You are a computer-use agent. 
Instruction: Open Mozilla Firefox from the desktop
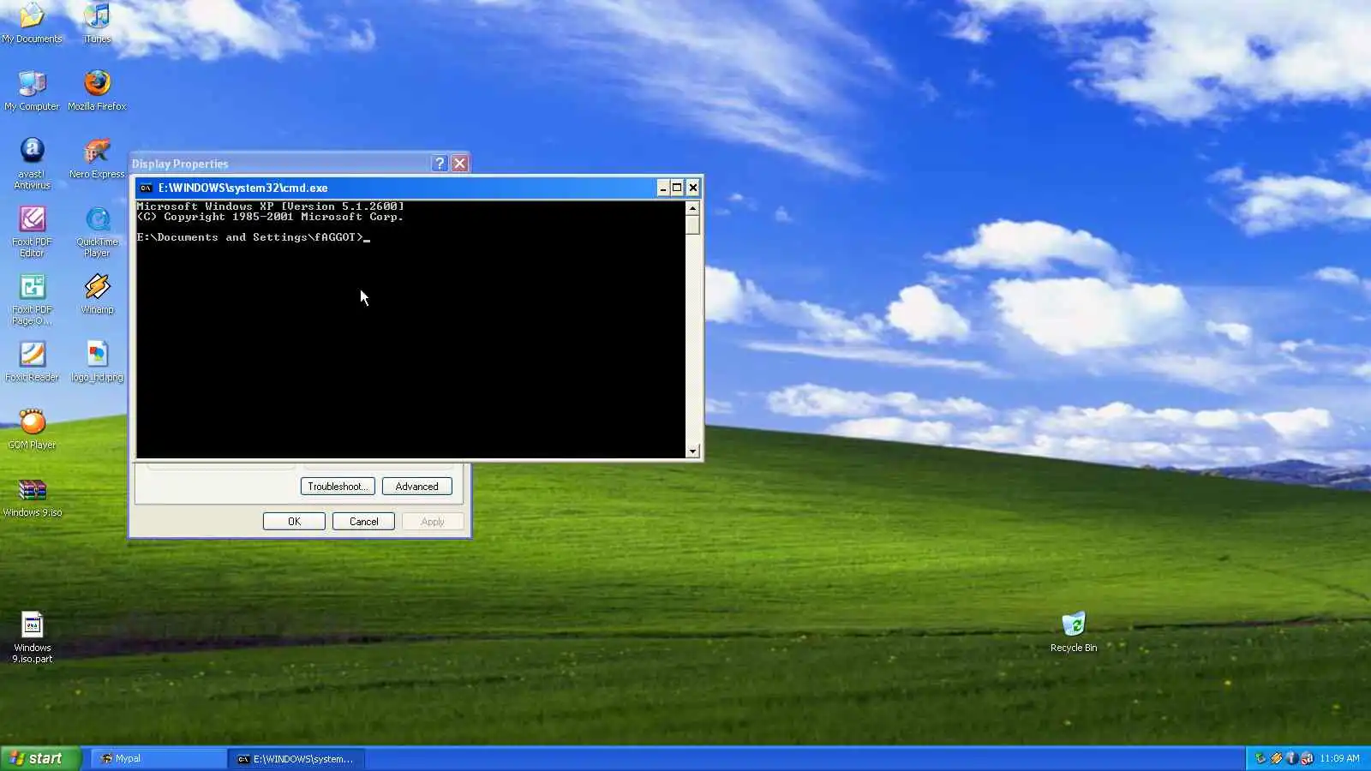coord(97,89)
